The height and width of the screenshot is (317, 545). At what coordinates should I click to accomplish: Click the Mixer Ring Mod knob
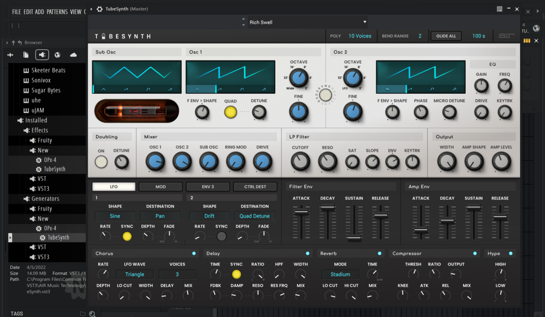[235, 161]
